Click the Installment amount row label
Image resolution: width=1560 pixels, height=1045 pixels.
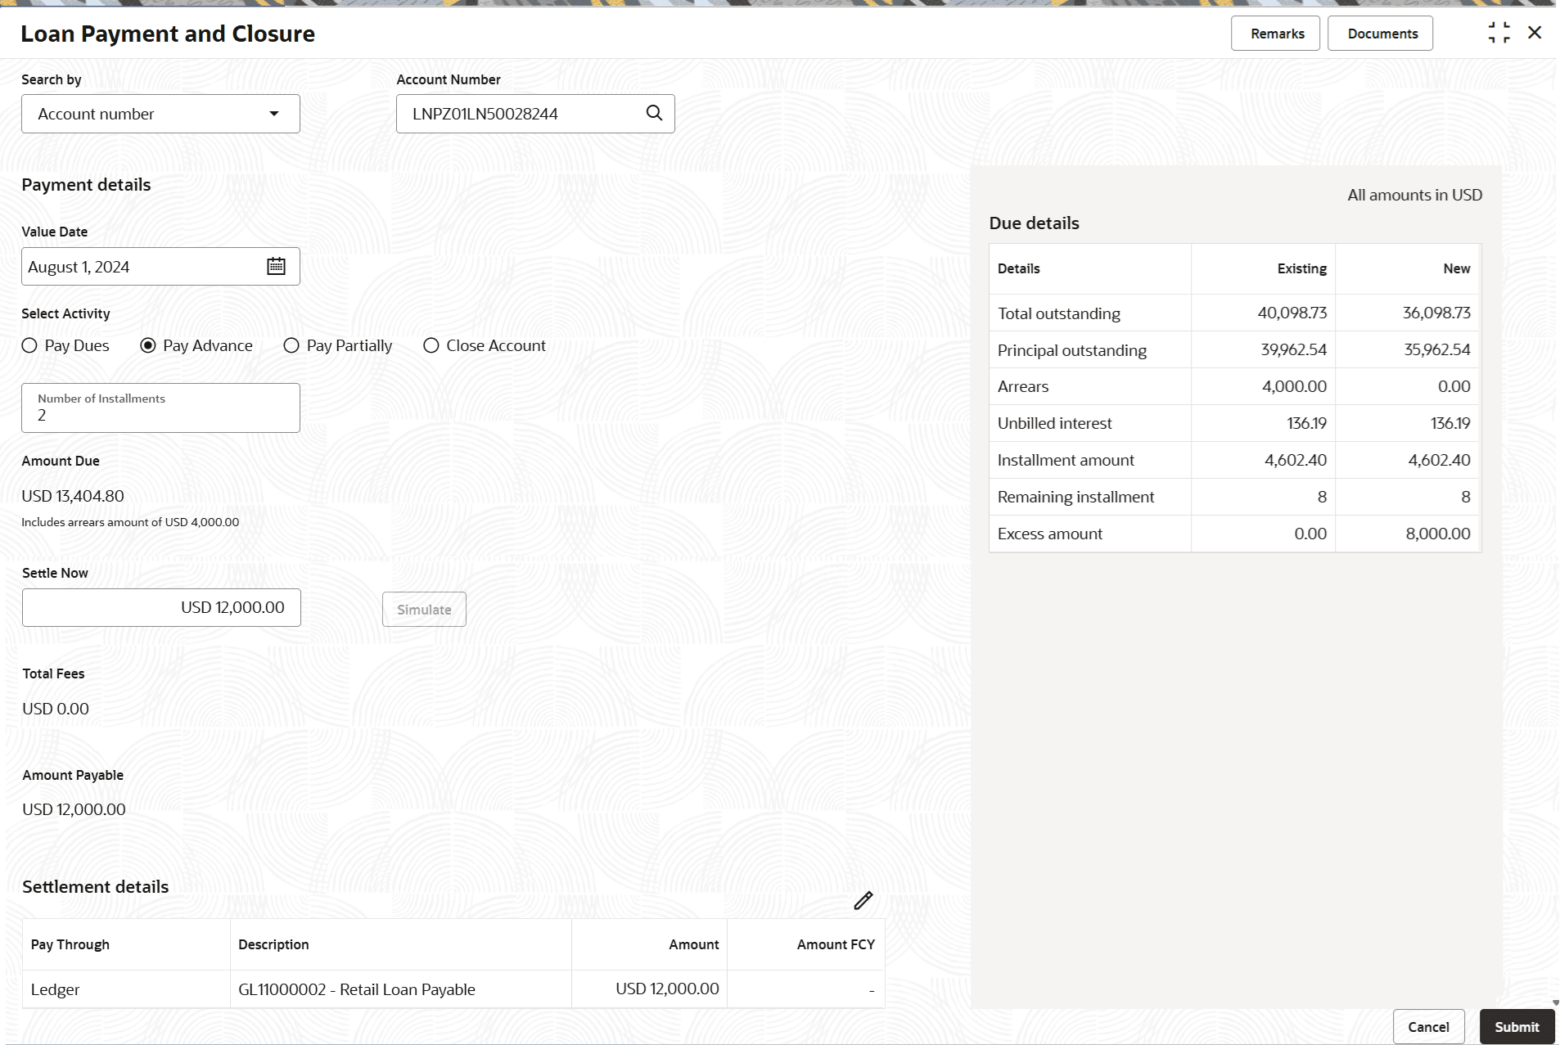tap(1066, 460)
